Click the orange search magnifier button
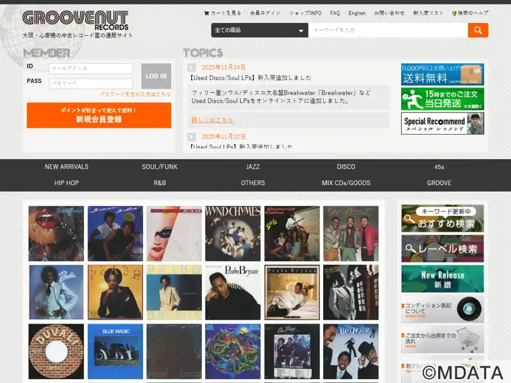 tap(478, 30)
